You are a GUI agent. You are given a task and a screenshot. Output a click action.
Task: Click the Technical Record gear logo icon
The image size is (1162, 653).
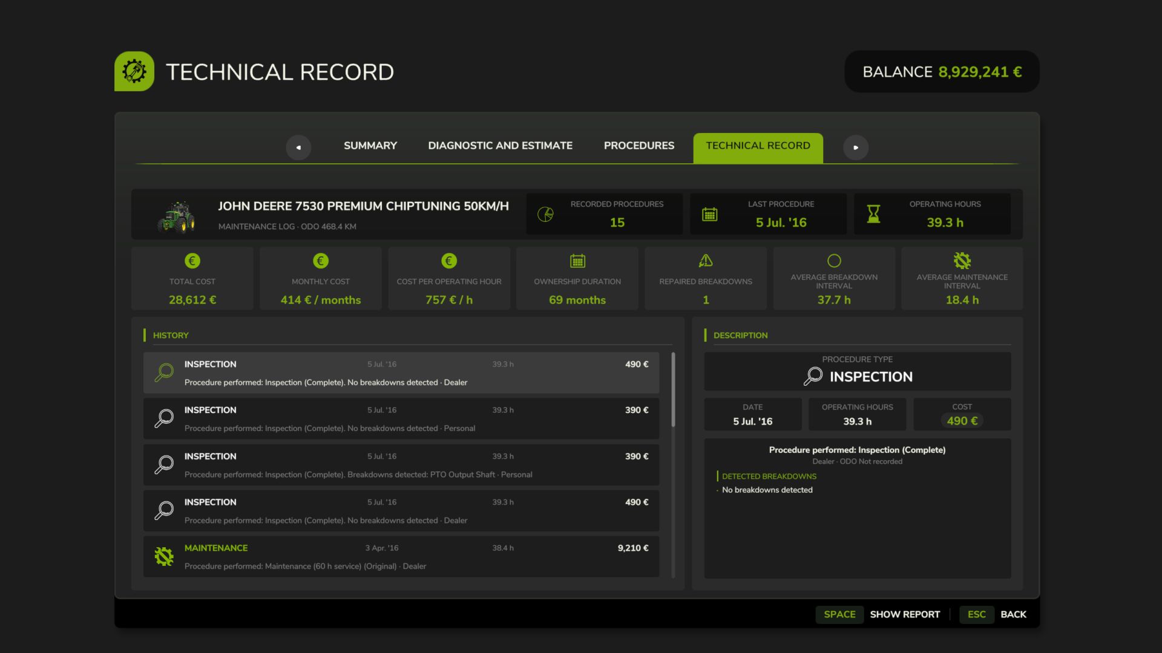[134, 71]
